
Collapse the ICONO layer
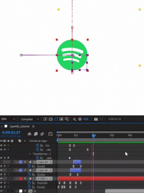click(x=17, y=179)
